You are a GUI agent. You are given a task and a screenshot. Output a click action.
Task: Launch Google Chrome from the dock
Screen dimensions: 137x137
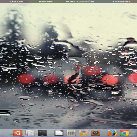coord(124,133)
